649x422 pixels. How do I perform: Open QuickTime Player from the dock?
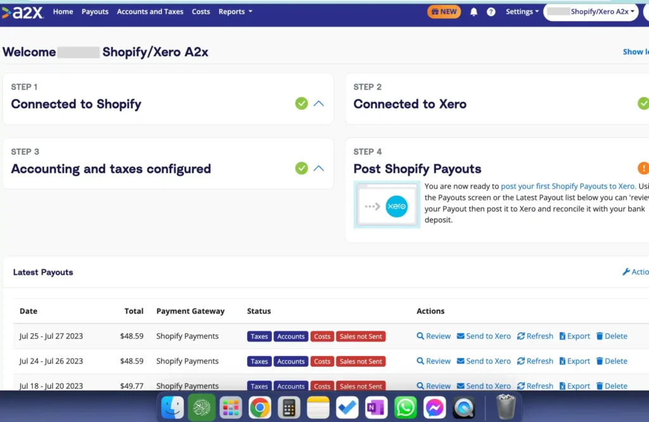click(x=463, y=407)
